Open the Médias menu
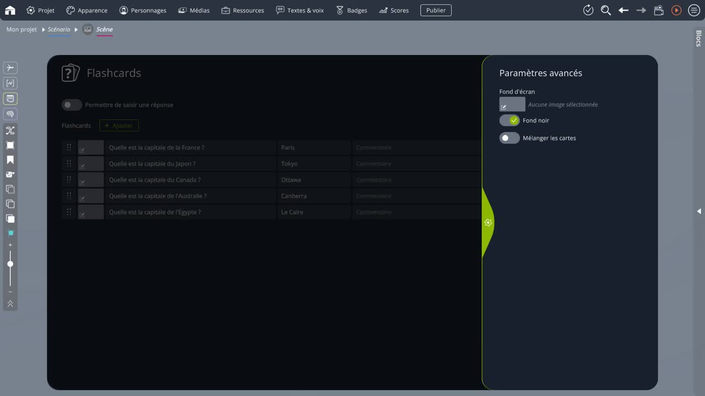Screen dimensions: 705x396 tap(193, 10)
